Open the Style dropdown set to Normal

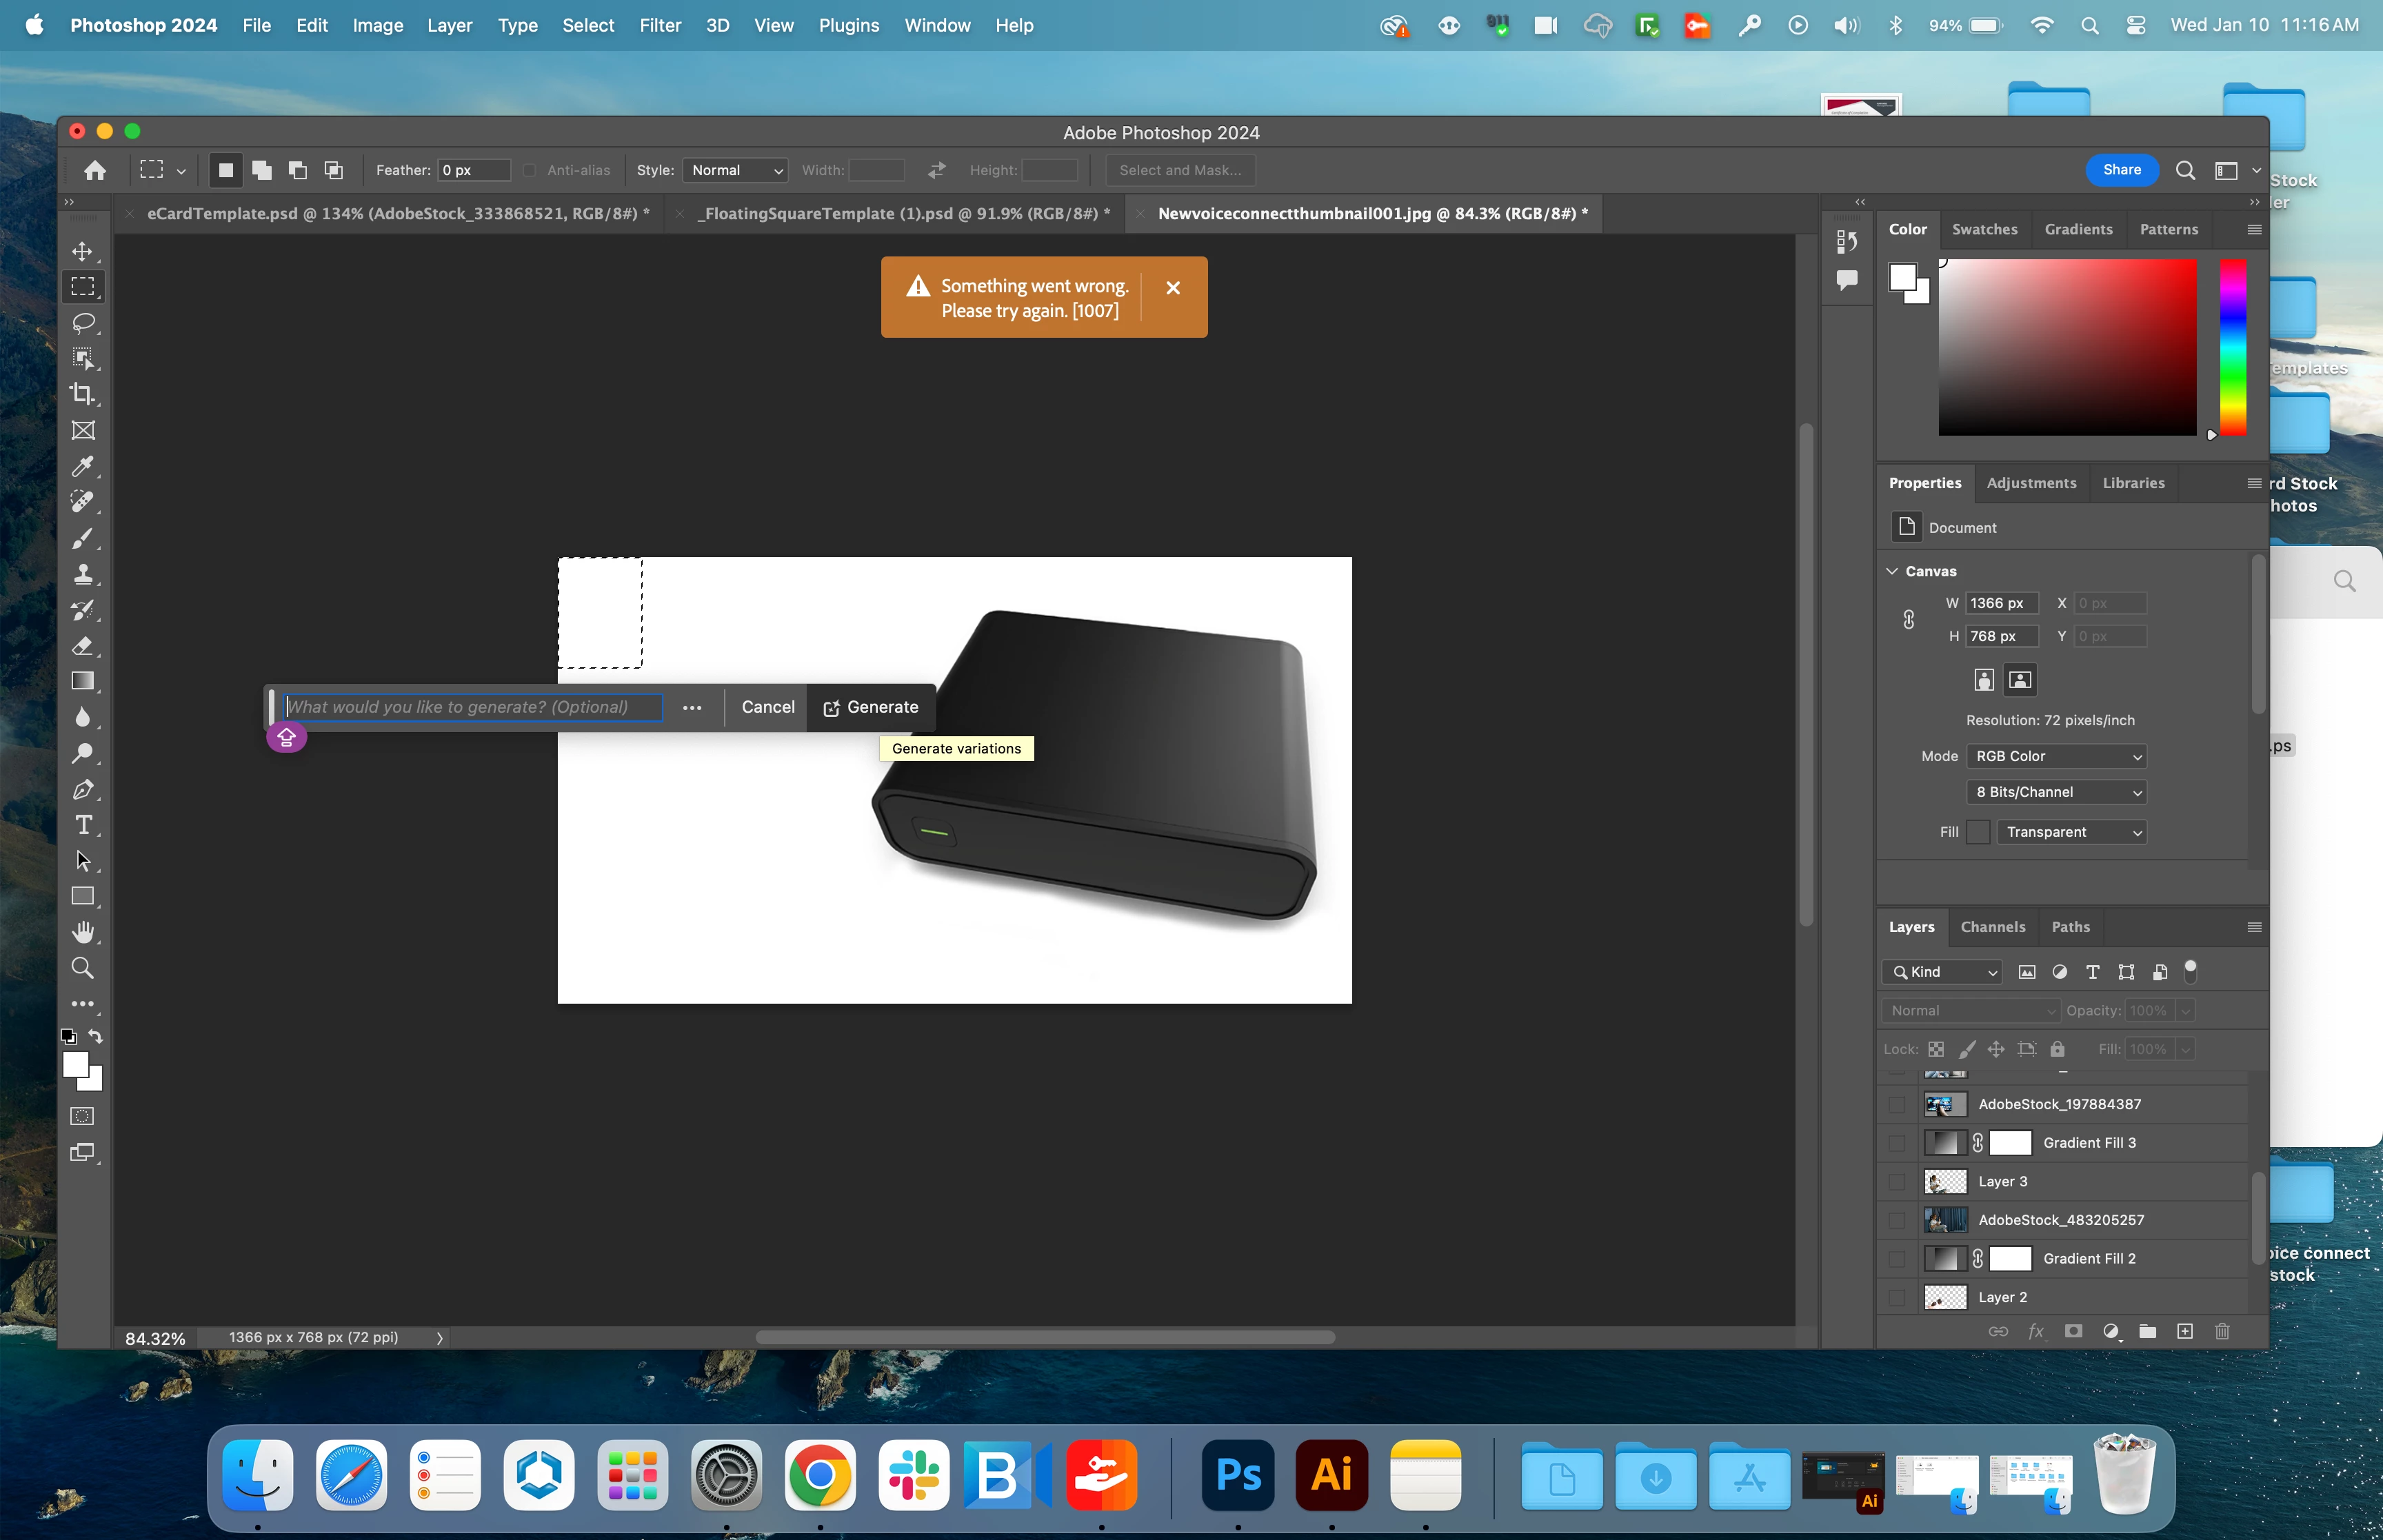click(x=735, y=170)
